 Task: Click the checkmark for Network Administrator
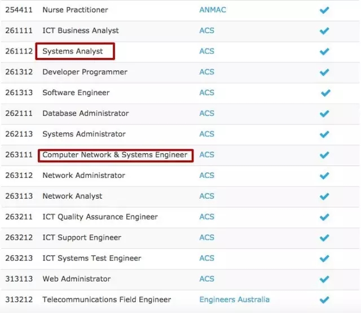tap(324, 176)
